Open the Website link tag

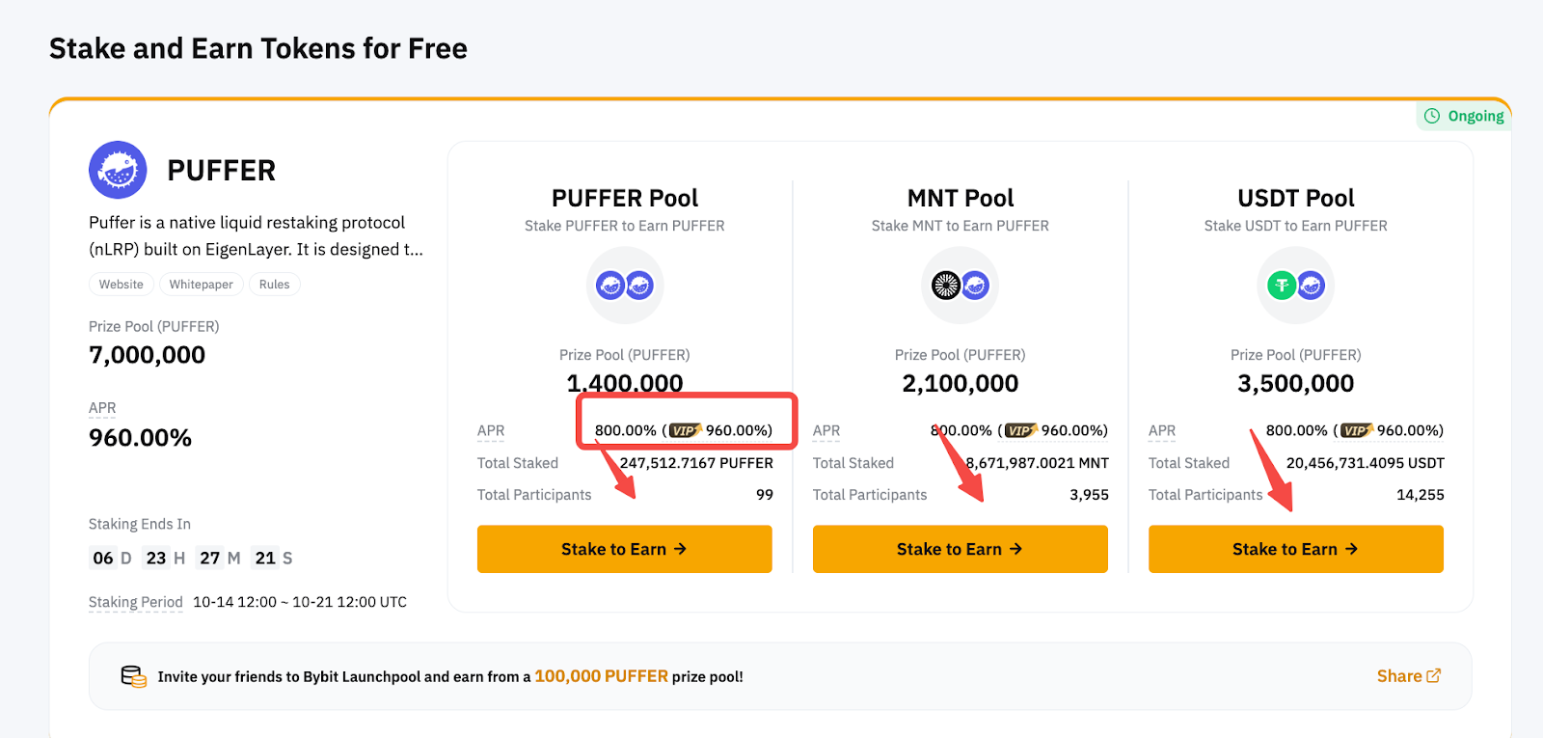coord(122,285)
